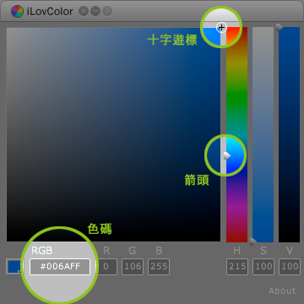Click the RGB hex field #006AFF

pyautogui.click(x=60, y=267)
